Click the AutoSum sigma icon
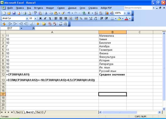The height and width of the screenshot is (119, 166). (x=89, y=13)
